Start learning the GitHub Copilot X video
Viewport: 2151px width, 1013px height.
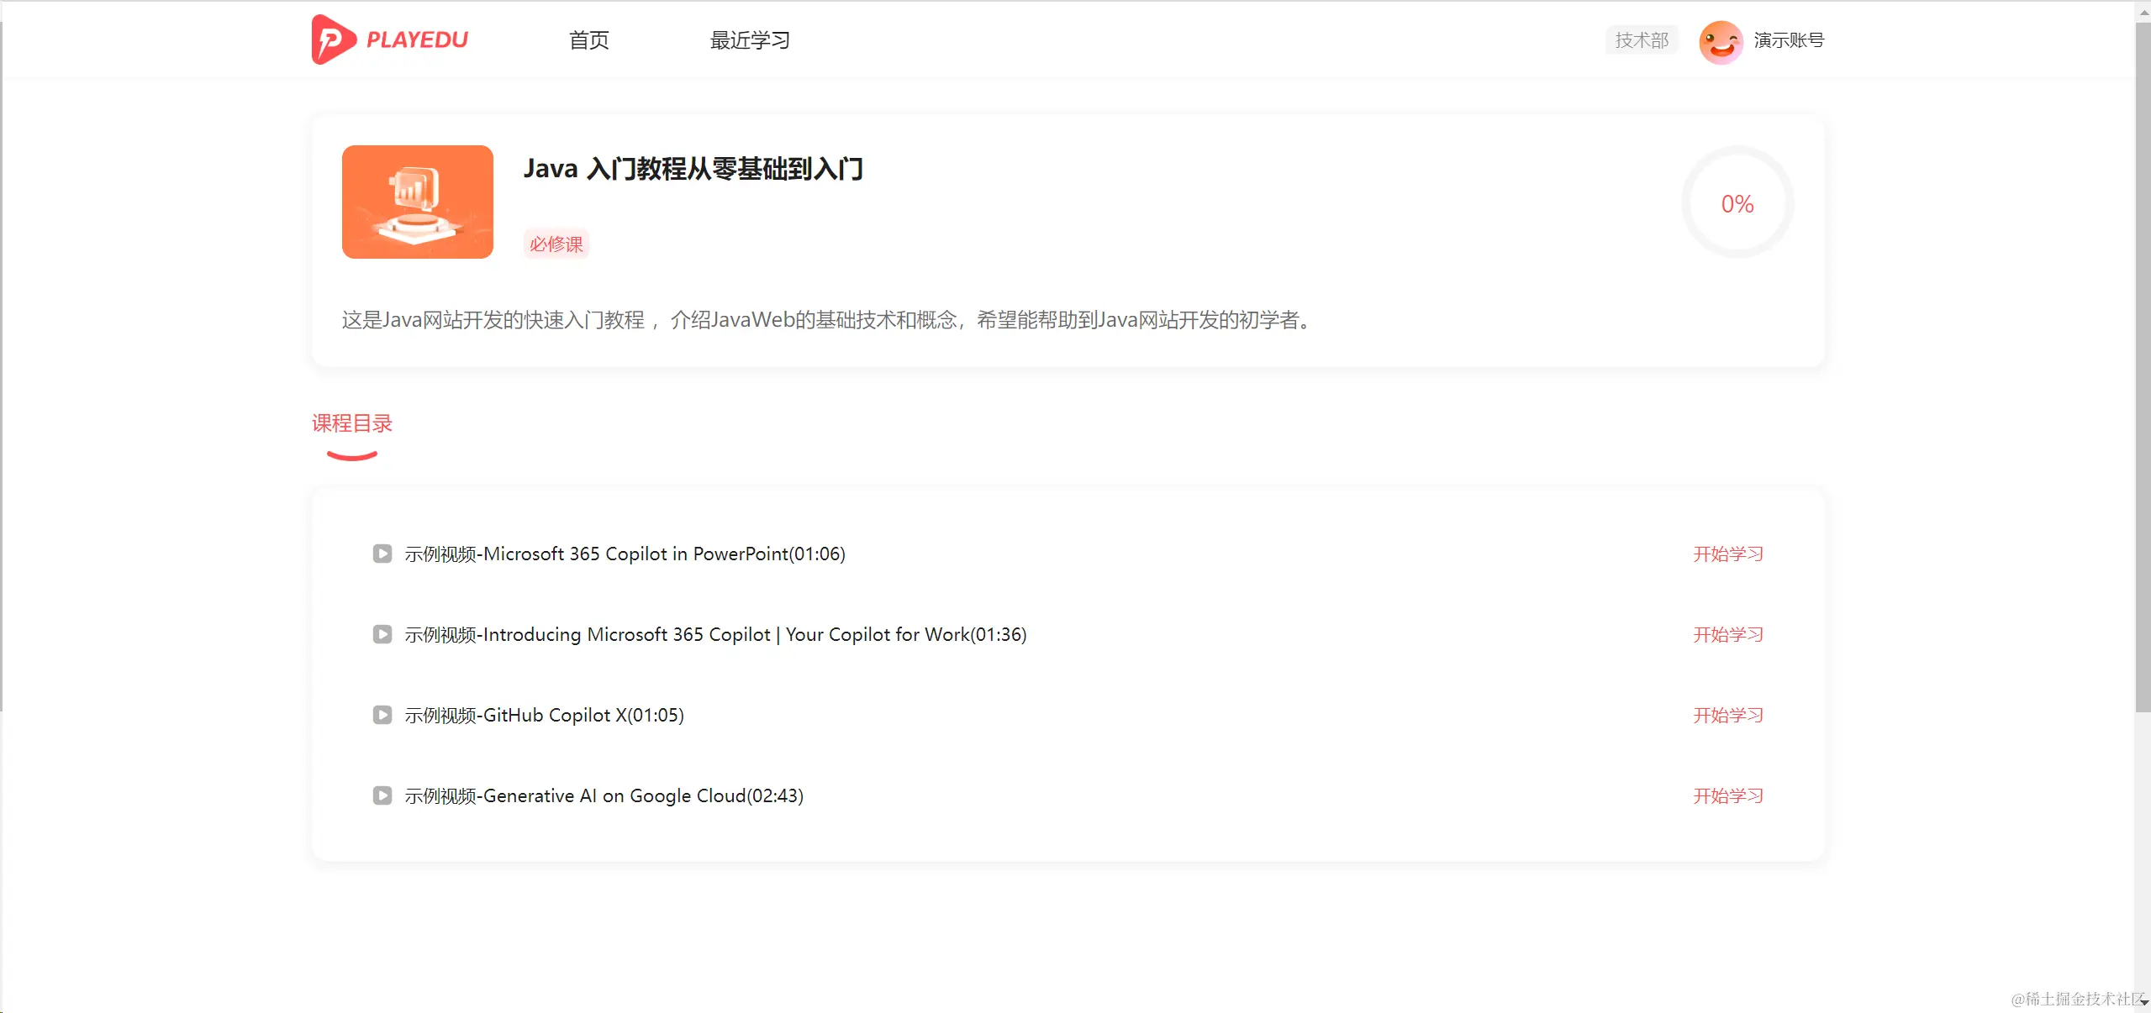click(x=1727, y=715)
